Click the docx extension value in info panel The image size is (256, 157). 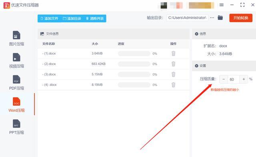[223, 46]
